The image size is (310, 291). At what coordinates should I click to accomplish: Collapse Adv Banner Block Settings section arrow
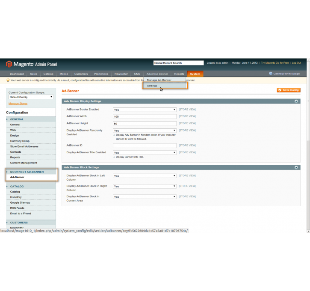click(296, 167)
